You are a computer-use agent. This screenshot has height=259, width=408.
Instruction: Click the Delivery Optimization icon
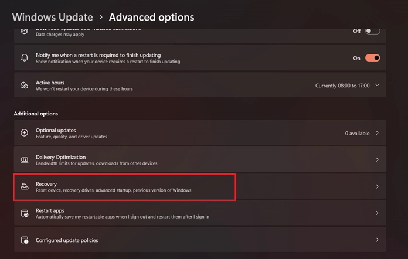click(x=25, y=160)
